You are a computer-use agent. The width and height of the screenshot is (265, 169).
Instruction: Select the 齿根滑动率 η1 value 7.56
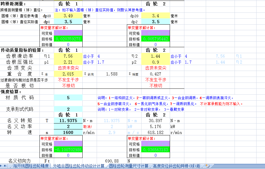68,56
